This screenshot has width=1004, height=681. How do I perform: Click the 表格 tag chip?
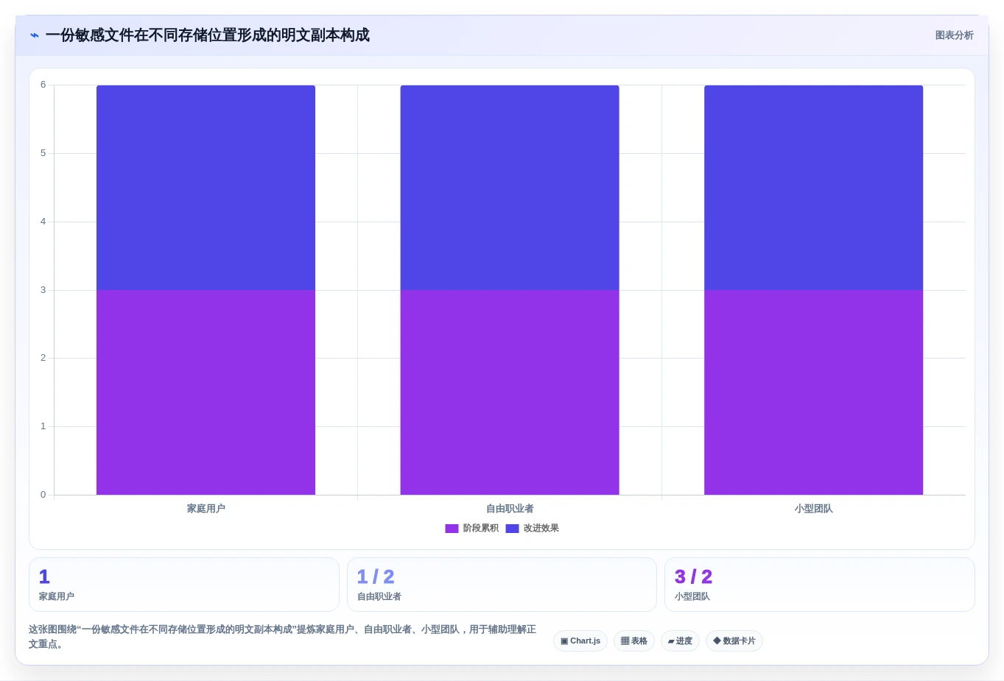click(x=633, y=641)
